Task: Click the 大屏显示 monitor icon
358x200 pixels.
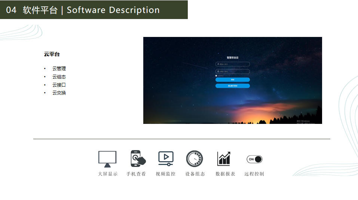Action: [x=107, y=159]
